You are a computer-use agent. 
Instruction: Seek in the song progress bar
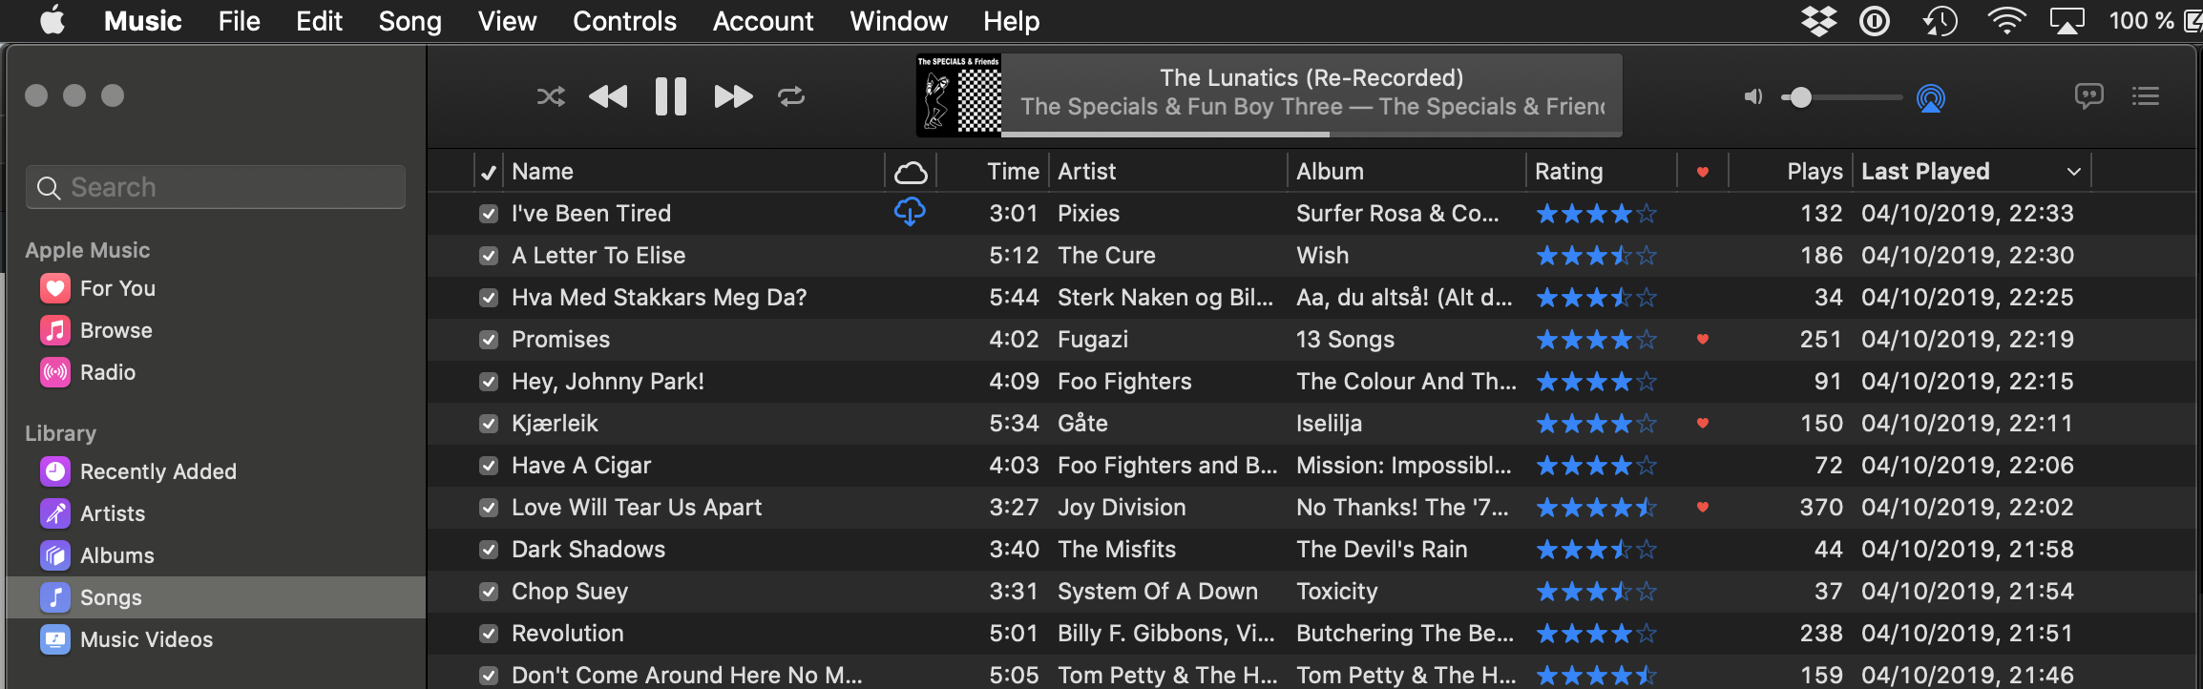pos(1312,135)
